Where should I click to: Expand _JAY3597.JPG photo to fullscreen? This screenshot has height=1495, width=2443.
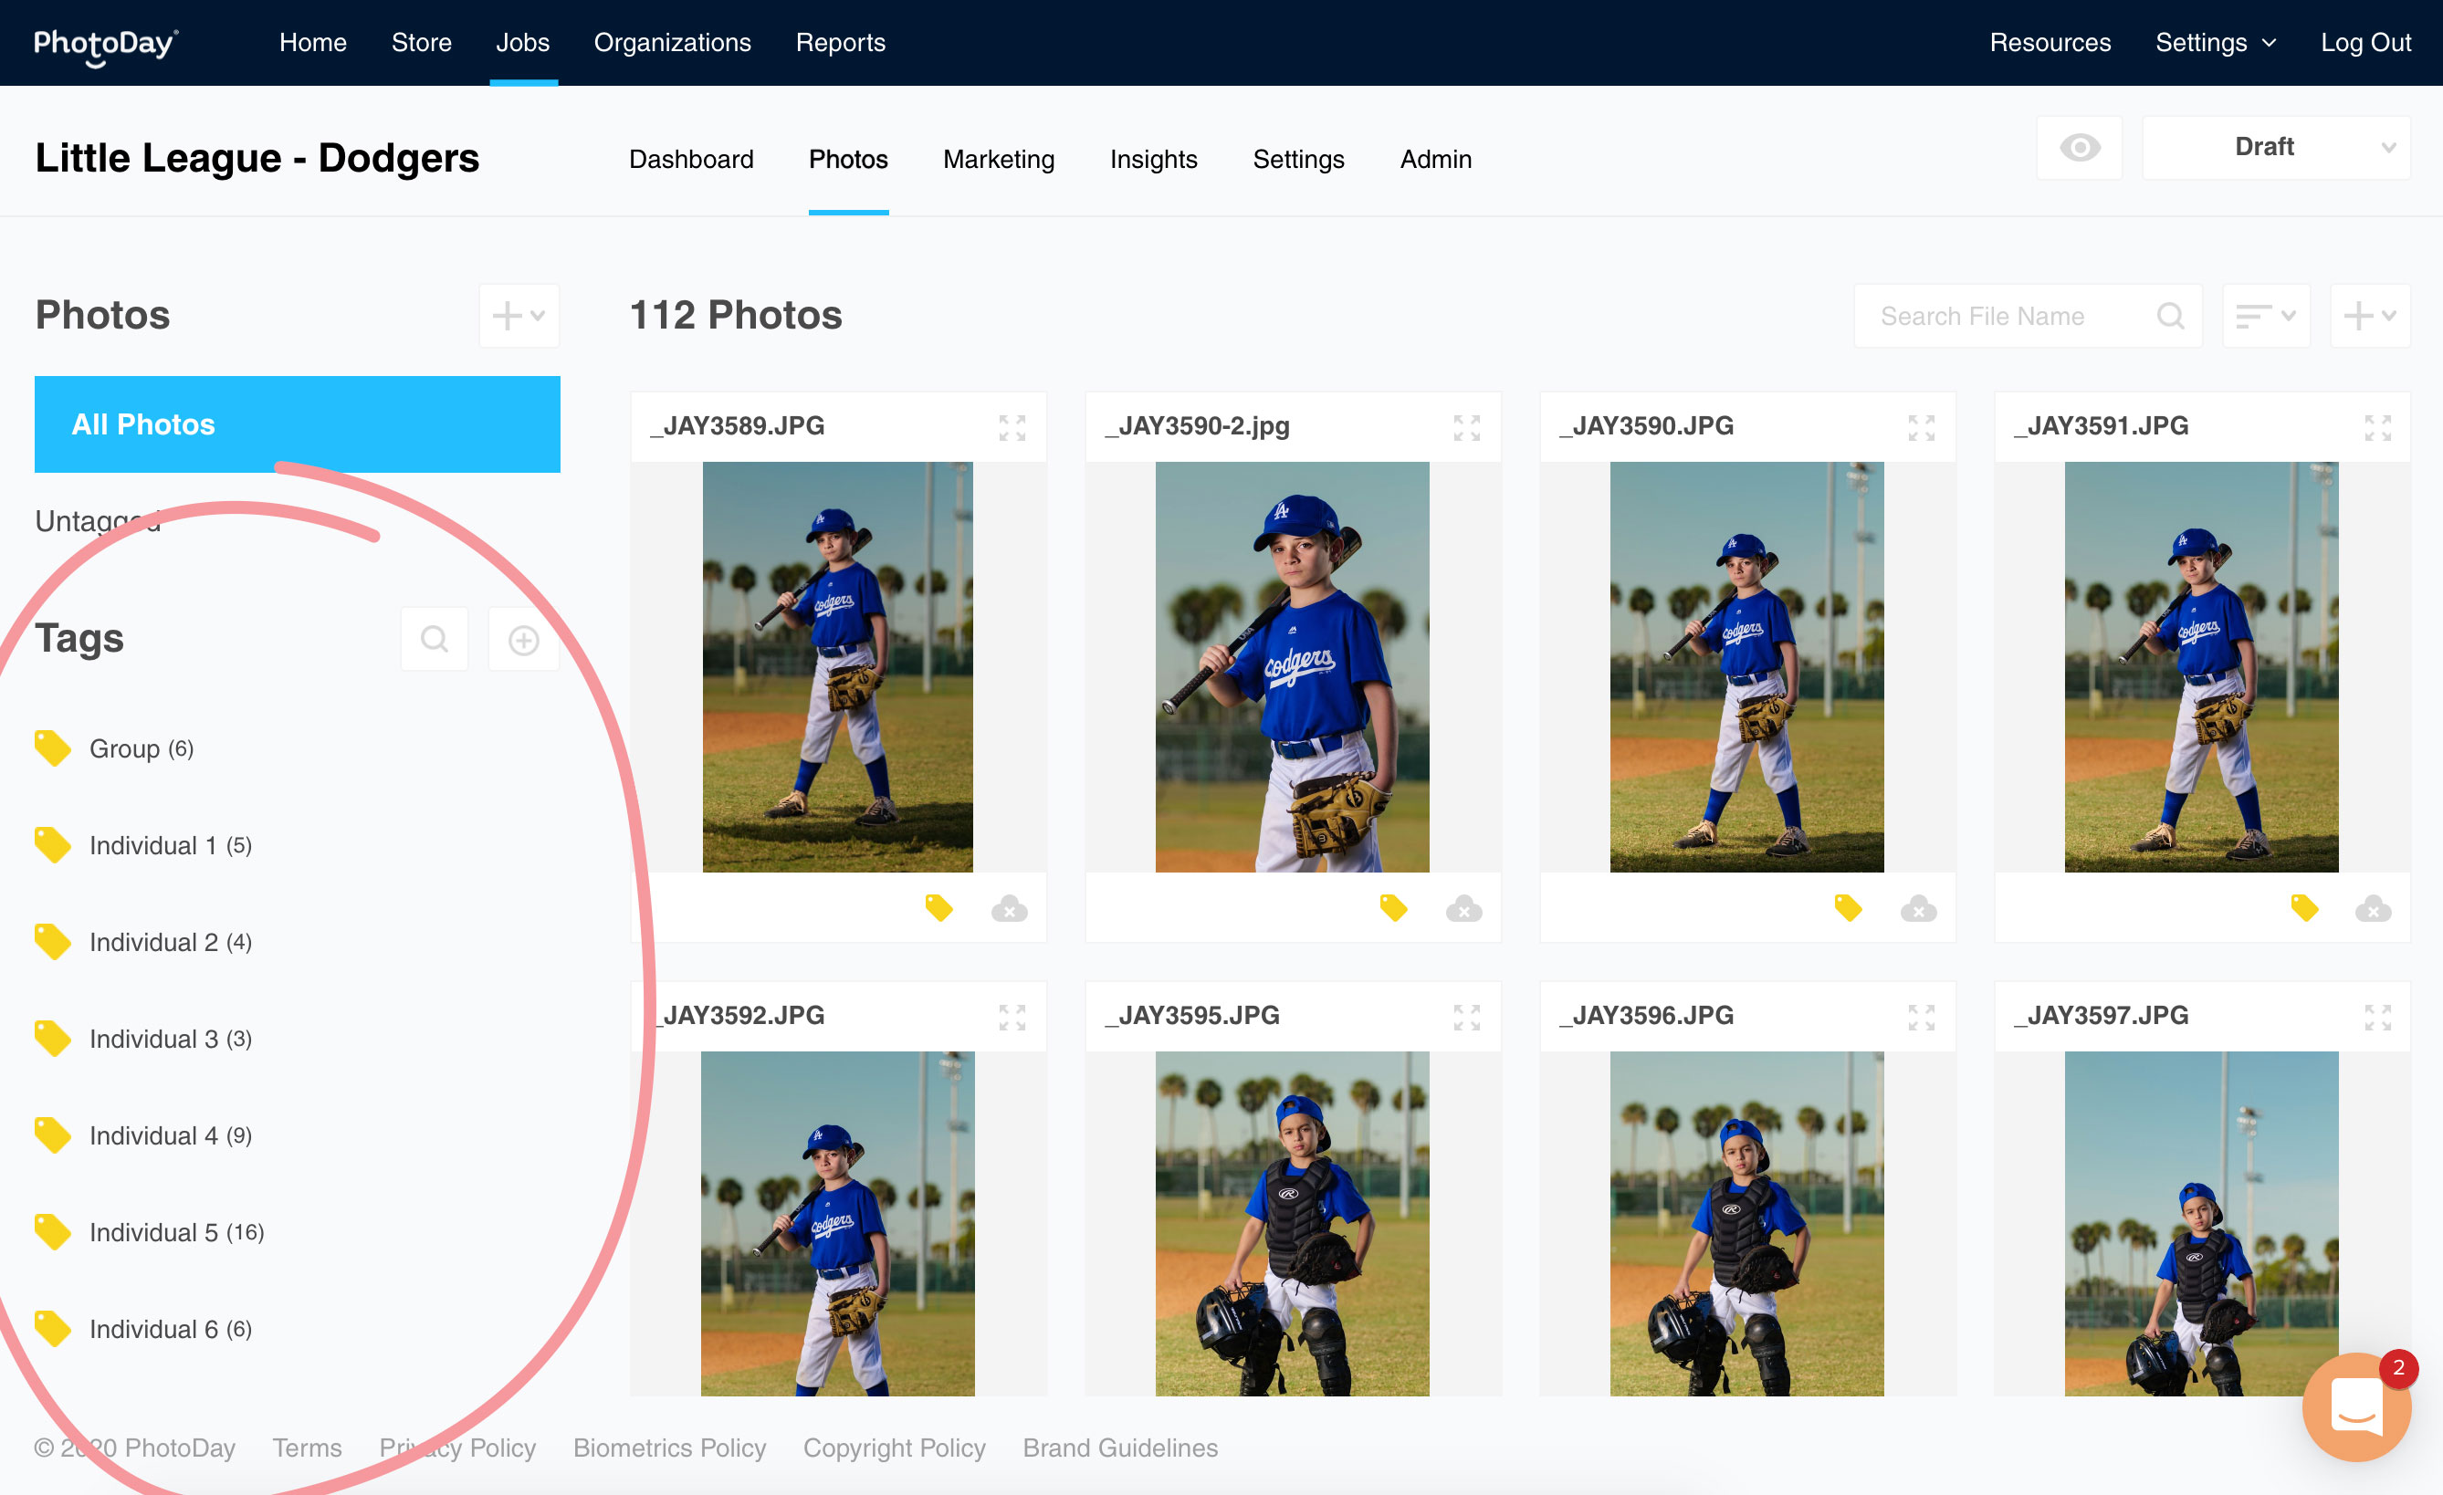[x=2376, y=1017]
